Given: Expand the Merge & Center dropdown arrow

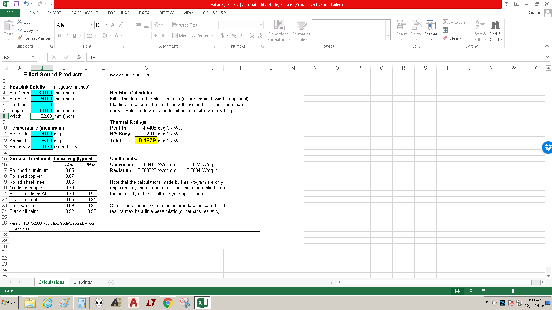Looking at the screenshot, I should [213, 35].
